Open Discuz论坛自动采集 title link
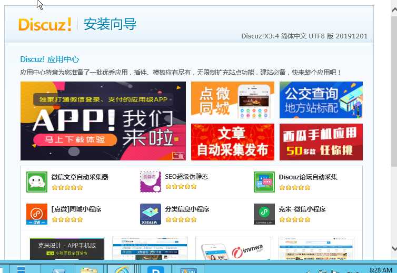Viewport: 397px width, 273px height. (x=308, y=177)
